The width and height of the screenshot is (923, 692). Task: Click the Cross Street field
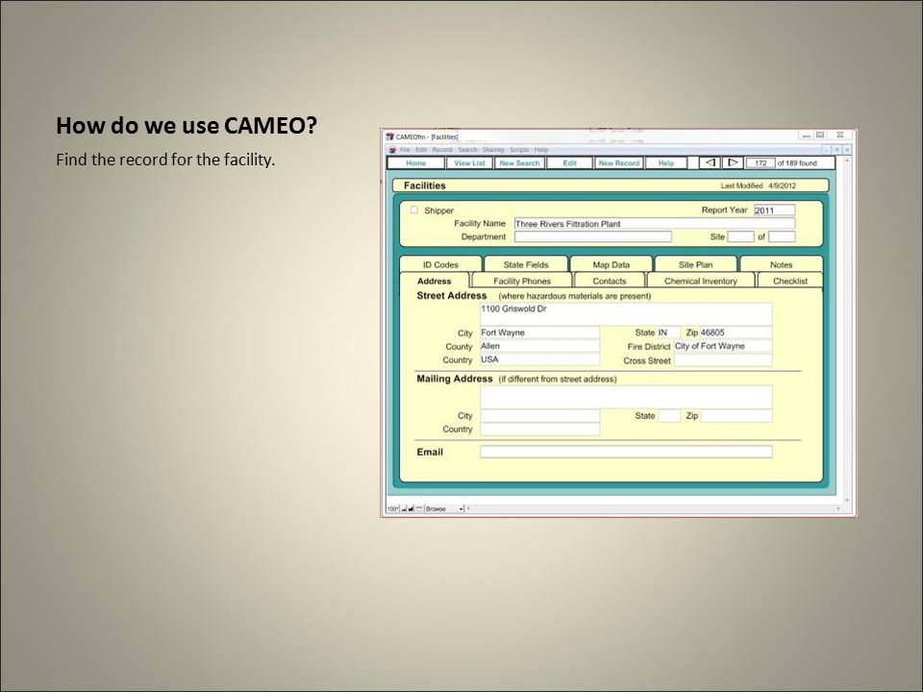(723, 360)
